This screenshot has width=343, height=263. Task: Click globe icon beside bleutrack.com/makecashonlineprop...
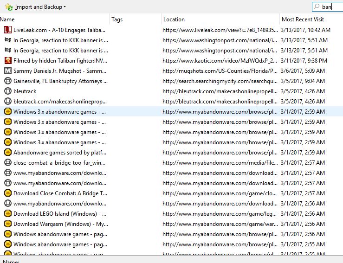pyautogui.click(x=7, y=102)
